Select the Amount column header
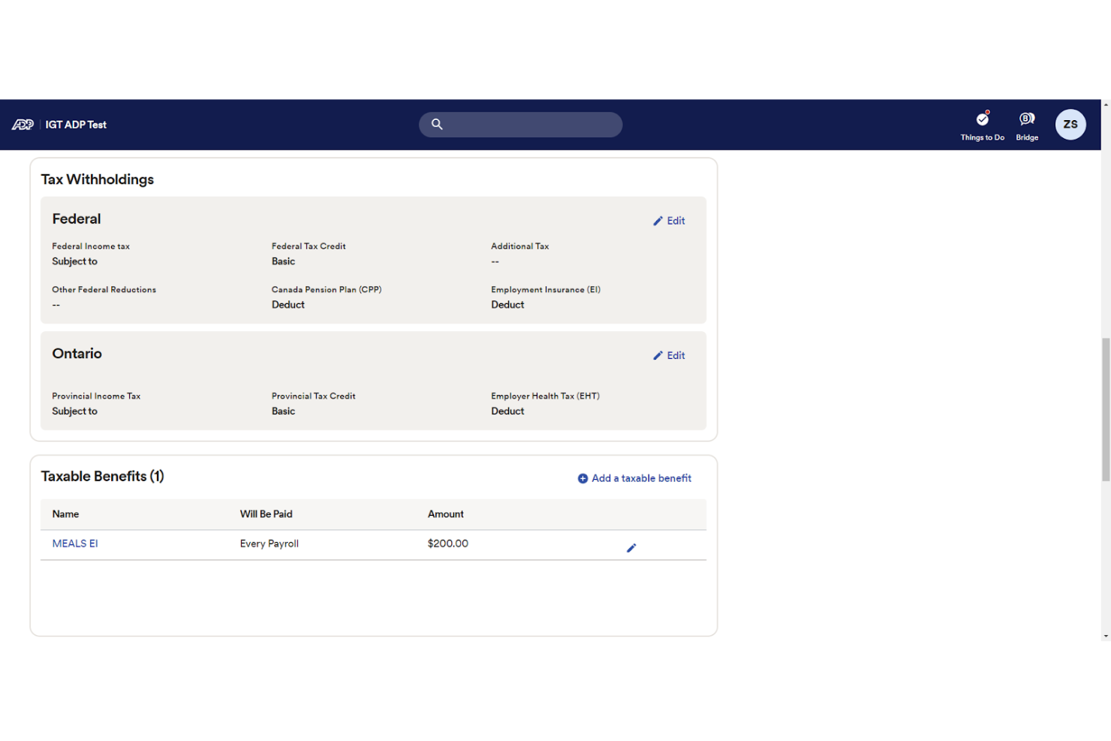Viewport: 1111px width, 741px height. (x=445, y=514)
